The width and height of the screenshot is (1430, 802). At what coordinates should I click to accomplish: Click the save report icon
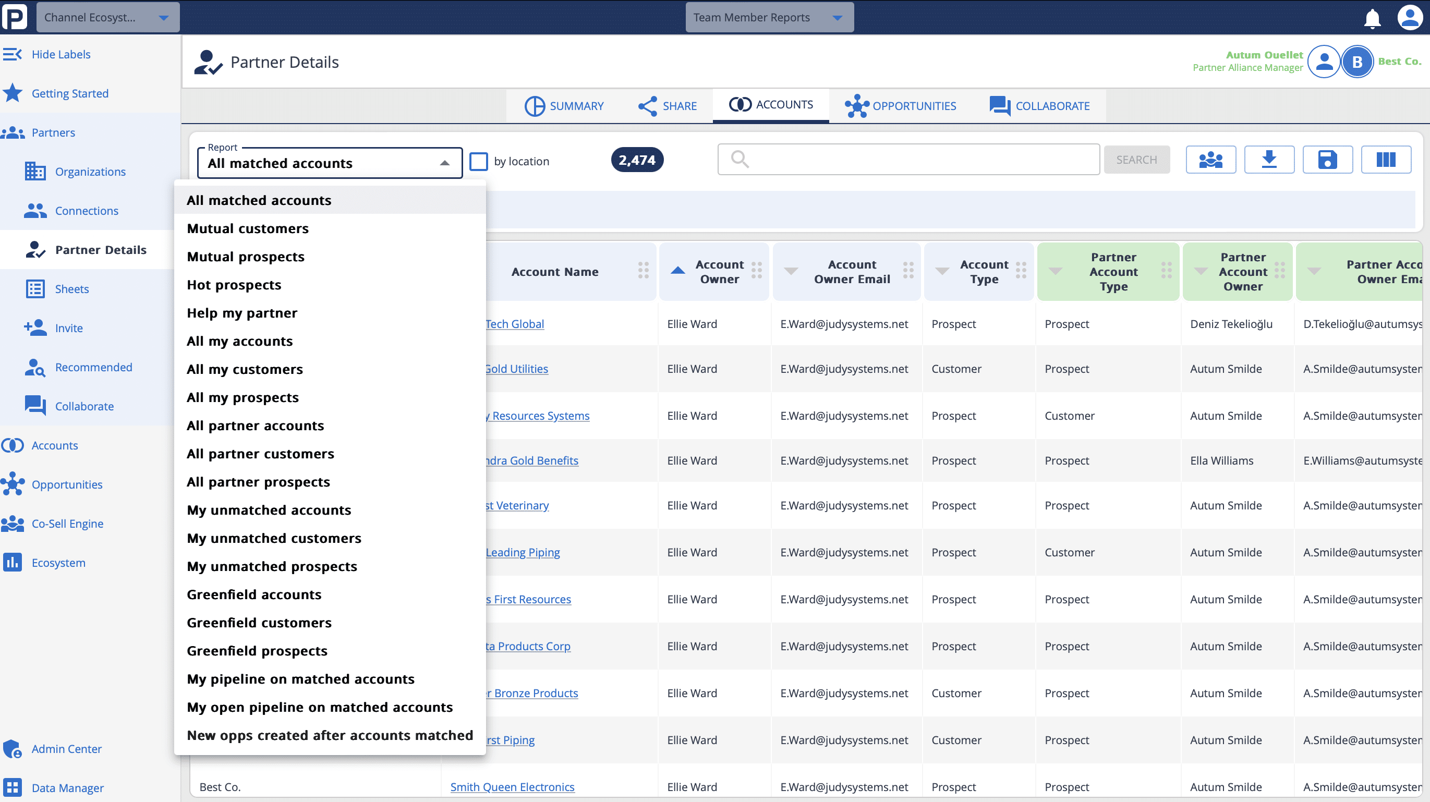tap(1328, 159)
